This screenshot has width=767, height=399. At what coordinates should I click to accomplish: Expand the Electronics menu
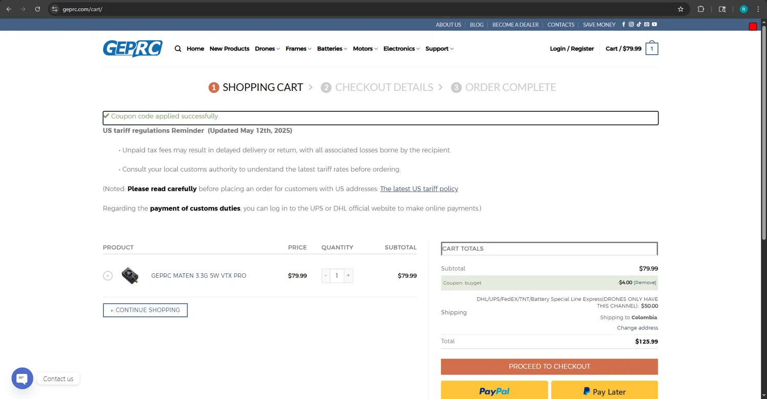(402, 49)
